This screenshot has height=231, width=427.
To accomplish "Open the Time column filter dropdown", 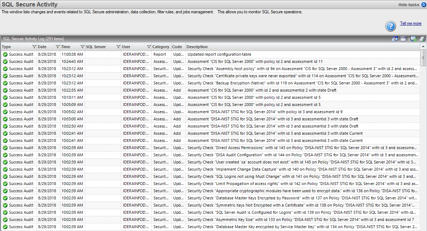I will click(82, 47).
